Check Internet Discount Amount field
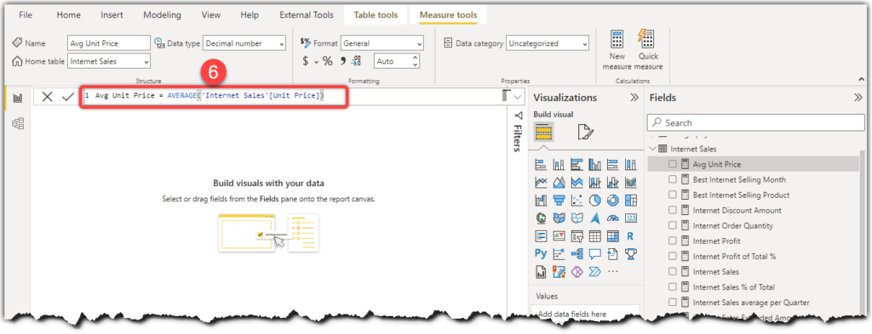This screenshot has height=334, width=872. 673,210
